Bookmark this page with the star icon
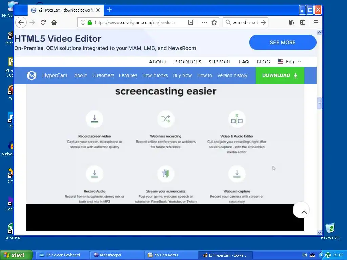Viewport: 347px width, 260px height. click(x=214, y=22)
